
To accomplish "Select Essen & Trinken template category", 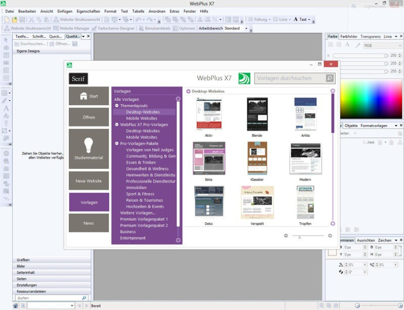I will 141,162.
